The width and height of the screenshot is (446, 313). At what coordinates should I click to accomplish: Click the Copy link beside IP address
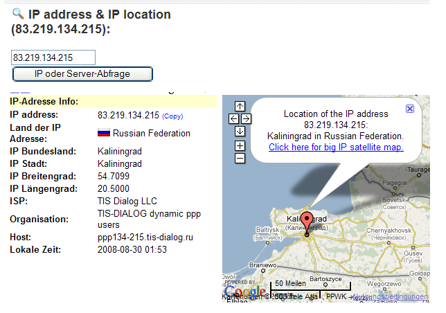click(172, 116)
